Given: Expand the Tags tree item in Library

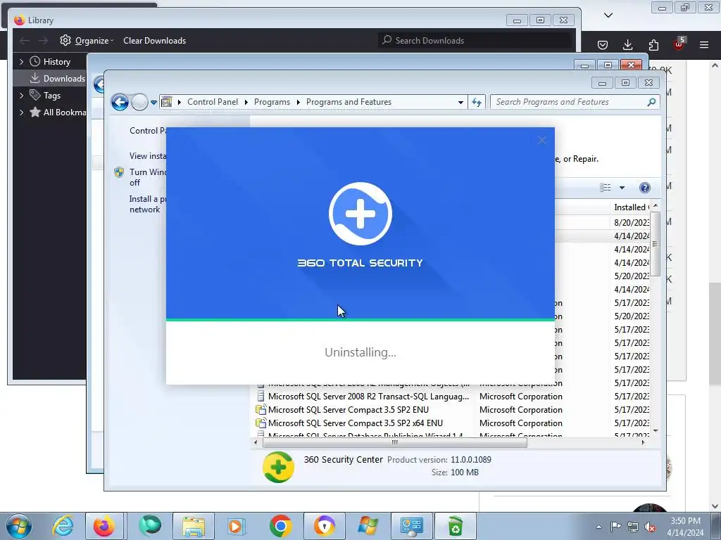Looking at the screenshot, I should pyautogui.click(x=21, y=96).
